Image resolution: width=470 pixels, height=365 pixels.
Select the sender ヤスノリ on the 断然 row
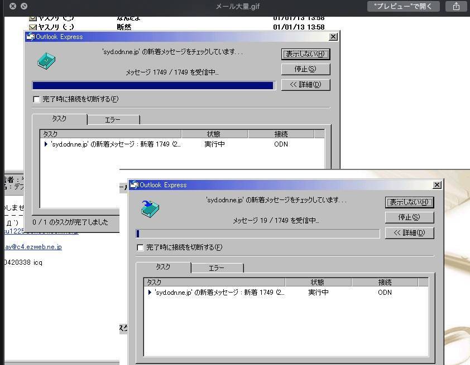click(x=56, y=27)
